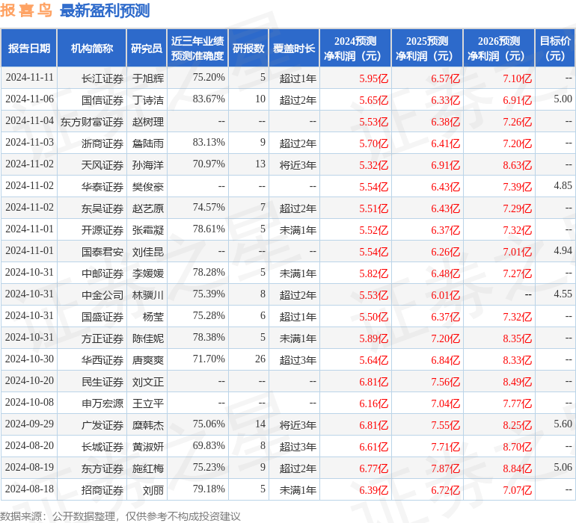Click the 83.67% accuracy value
This screenshot has height=523, width=576.
click(x=209, y=99)
